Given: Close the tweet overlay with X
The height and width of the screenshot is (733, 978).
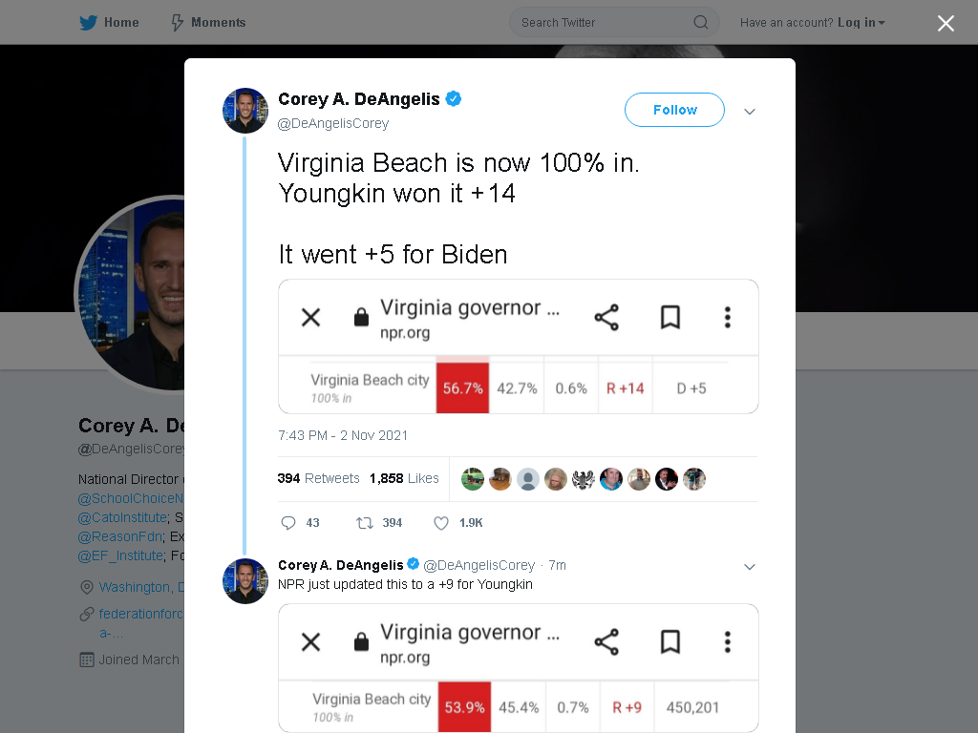Looking at the screenshot, I should tap(946, 23).
